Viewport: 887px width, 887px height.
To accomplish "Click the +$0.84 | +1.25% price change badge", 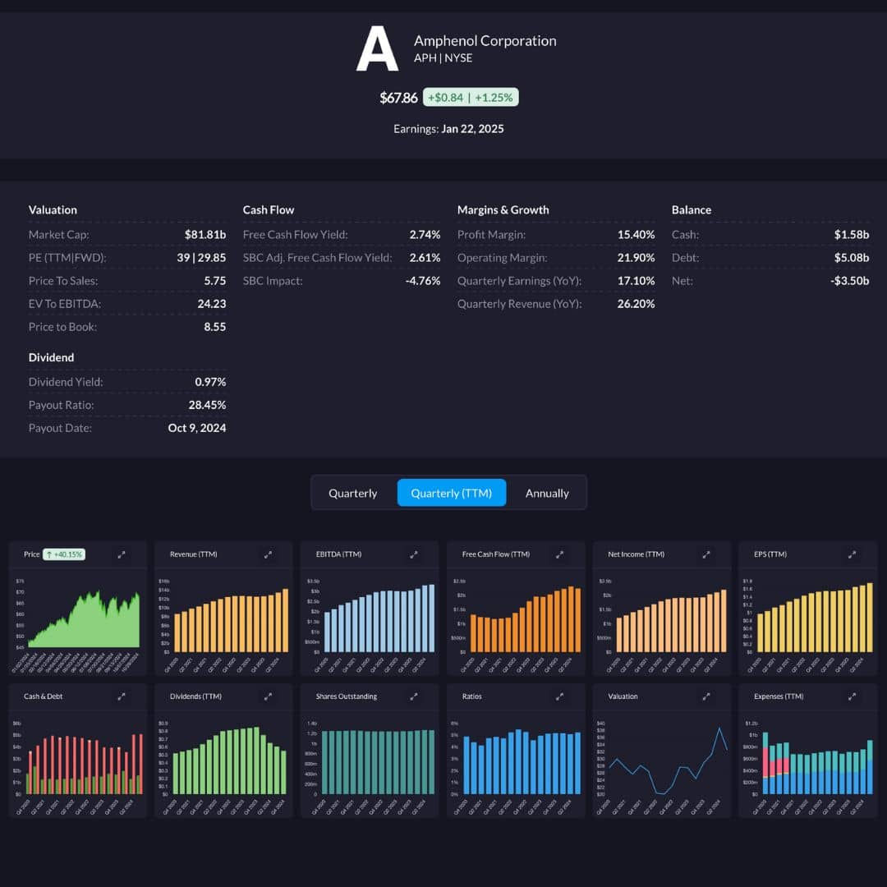I will [471, 97].
